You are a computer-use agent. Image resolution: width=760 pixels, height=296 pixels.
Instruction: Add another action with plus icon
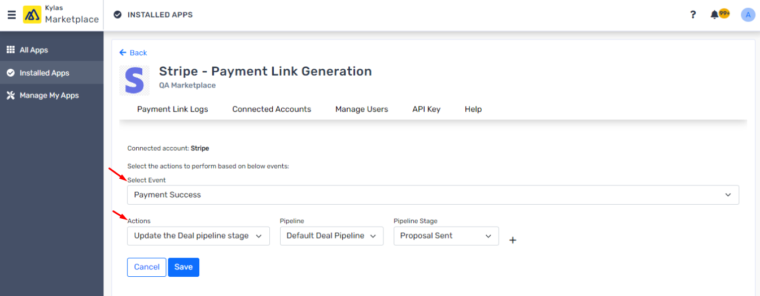[x=513, y=240]
